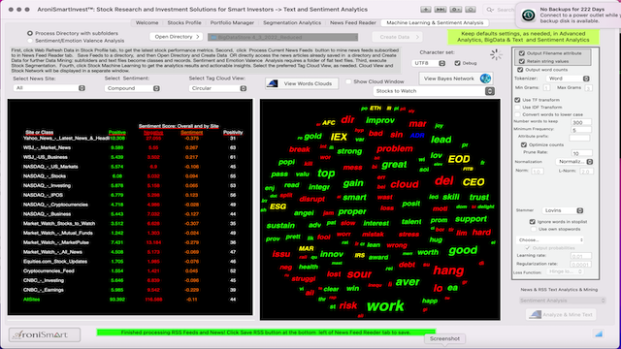
Task: Open Select News Site dropdown
Action: tap(49, 88)
